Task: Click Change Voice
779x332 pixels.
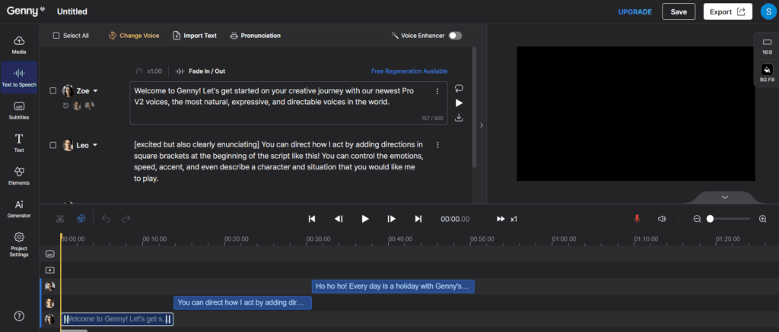Action: [x=134, y=36]
